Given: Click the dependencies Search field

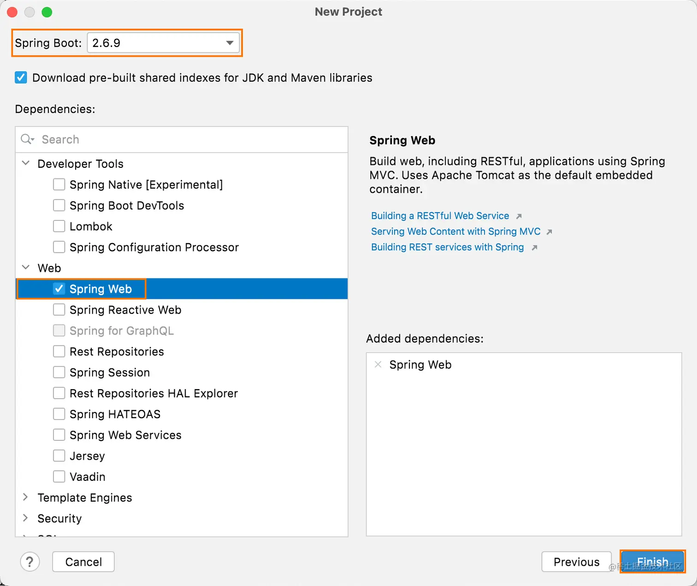Looking at the screenshot, I should (x=184, y=139).
